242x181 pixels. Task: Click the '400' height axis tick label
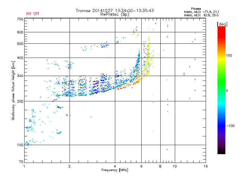point(20,58)
